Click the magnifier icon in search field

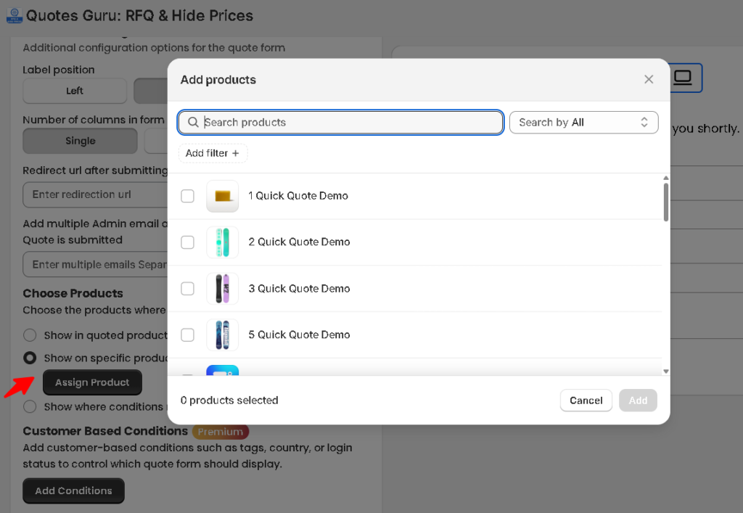(x=193, y=122)
